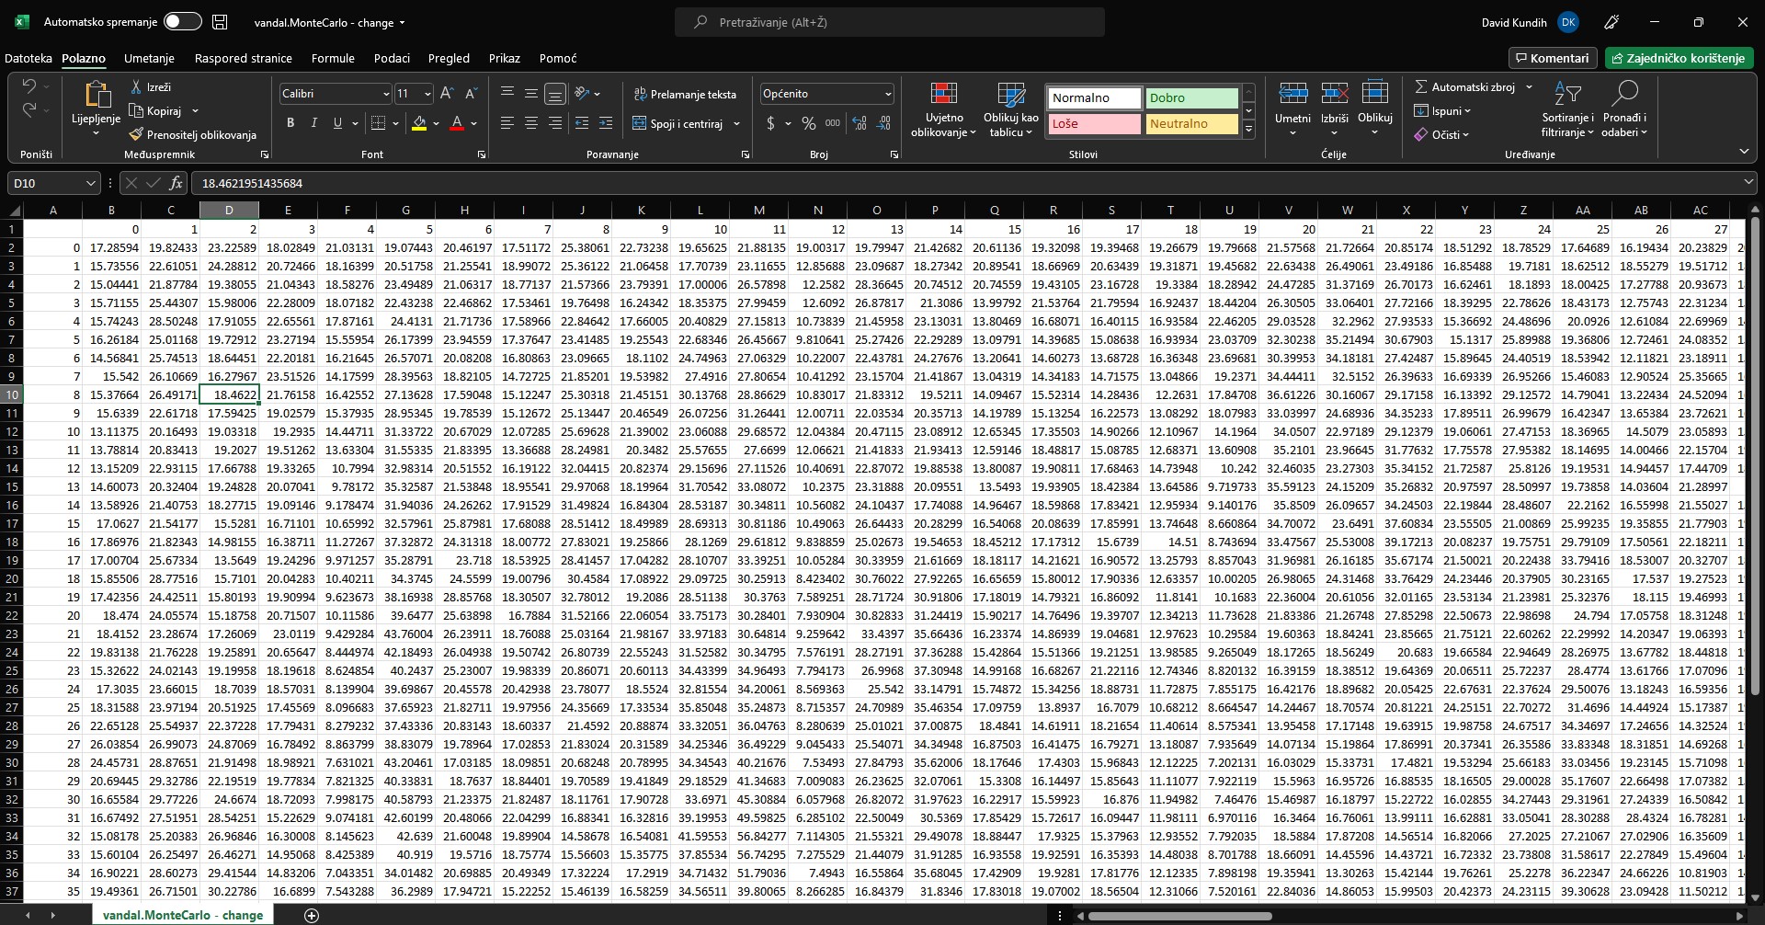Apply the Dobro green cell style
1765x925 pixels.
pos(1191,97)
